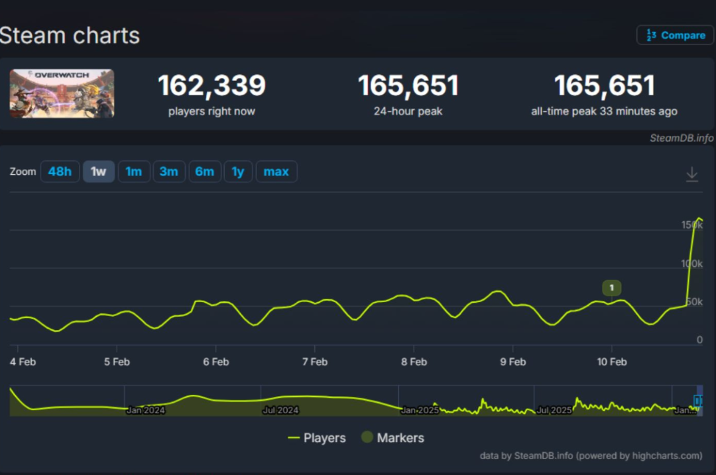Choose the 3m zoom range
Image resolution: width=716 pixels, height=475 pixels.
coord(169,172)
